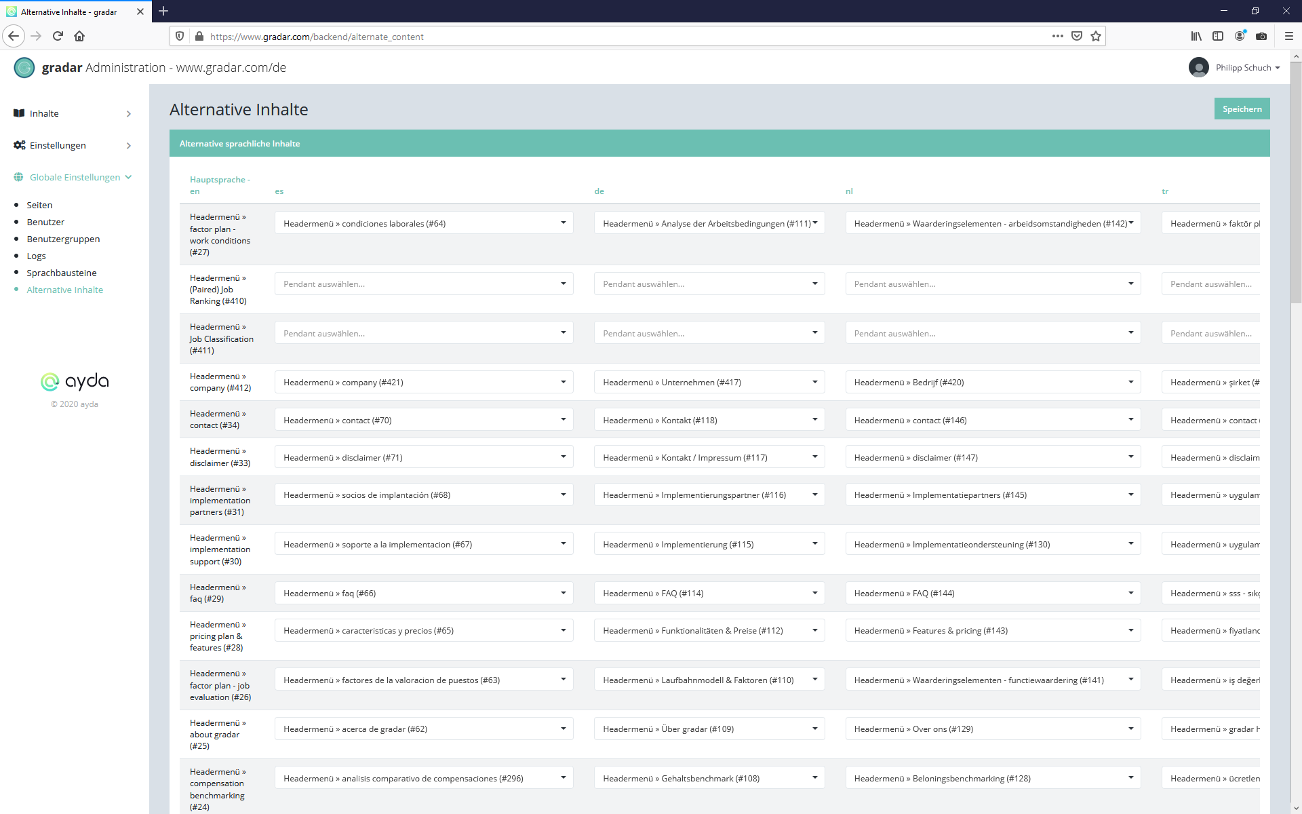
Task: Click the screenshot camera toolbar icon
Action: click(1261, 36)
